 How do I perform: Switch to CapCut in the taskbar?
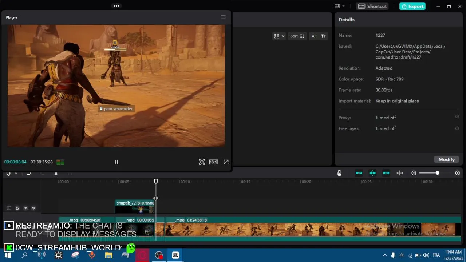coord(175,255)
